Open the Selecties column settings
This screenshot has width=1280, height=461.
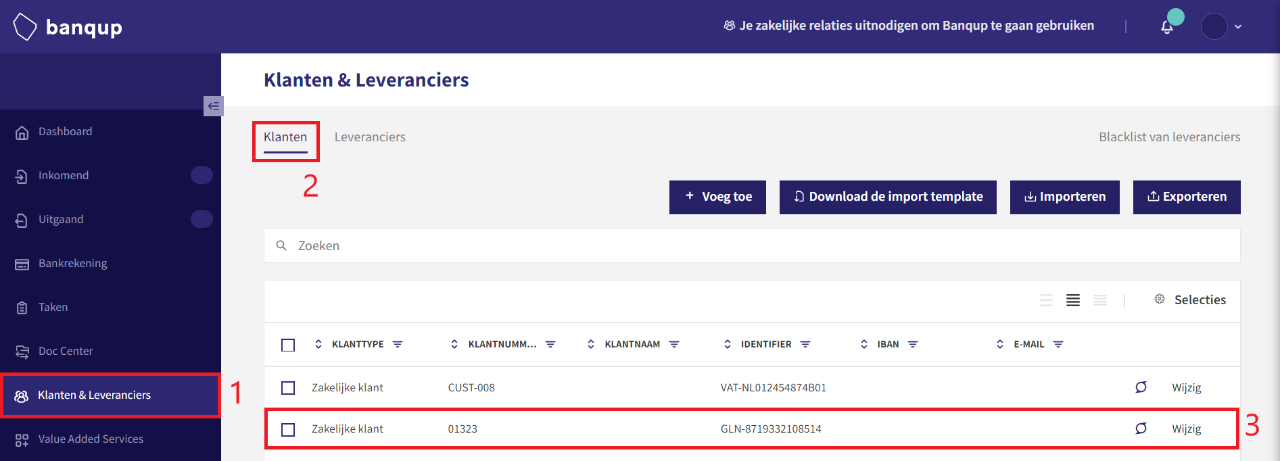click(1190, 299)
